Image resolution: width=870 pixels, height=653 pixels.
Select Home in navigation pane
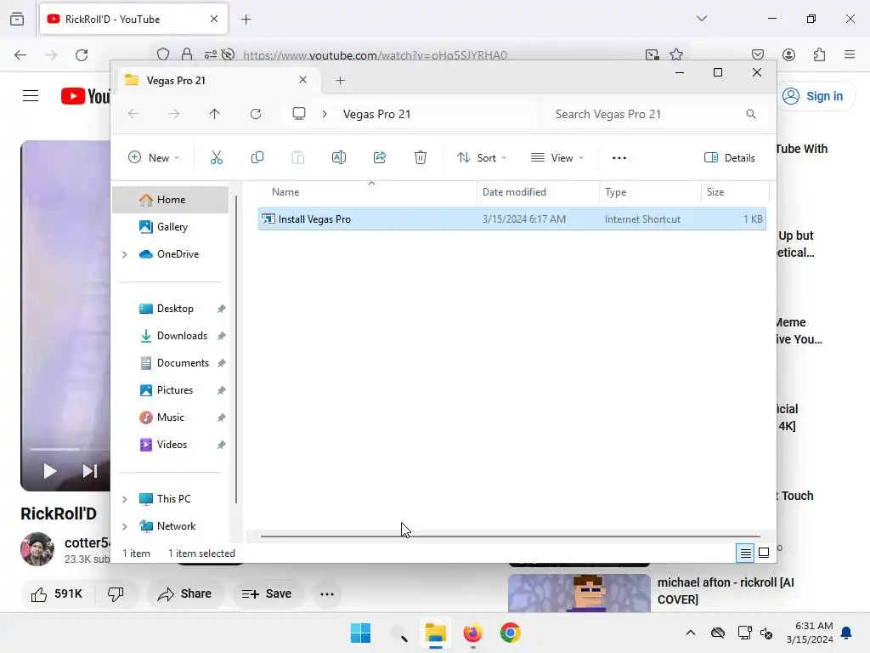pyautogui.click(x=170, y=200)
